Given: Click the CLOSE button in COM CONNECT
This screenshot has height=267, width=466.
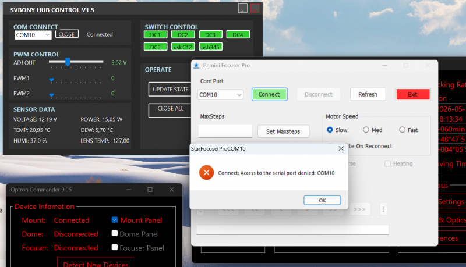Looking at the screenshot, I should [x=66, y=34].
